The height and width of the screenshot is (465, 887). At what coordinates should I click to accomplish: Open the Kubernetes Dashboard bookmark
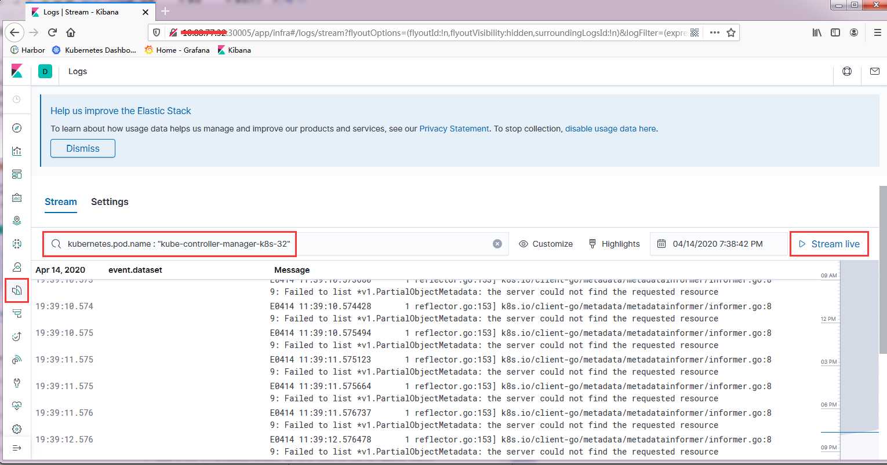[x=94, y=50]
